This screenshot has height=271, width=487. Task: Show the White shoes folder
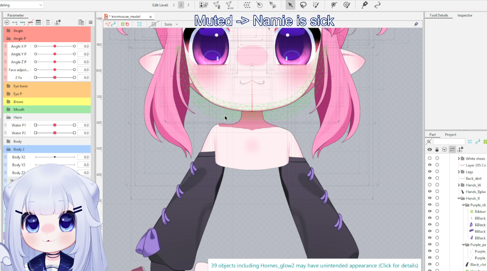[x=430, y=158]
